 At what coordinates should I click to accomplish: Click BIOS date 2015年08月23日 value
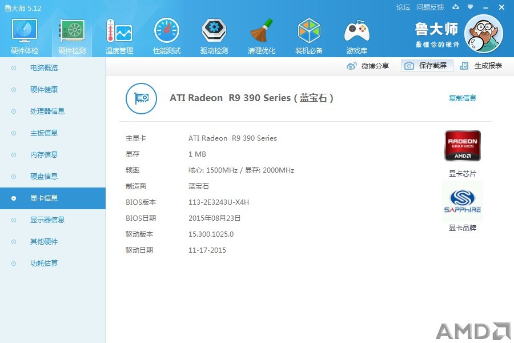pos(214,218)
